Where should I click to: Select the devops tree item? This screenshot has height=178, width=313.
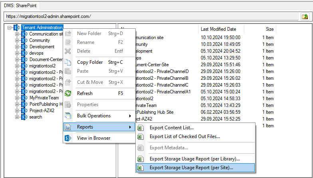click(x=36, y=53)
